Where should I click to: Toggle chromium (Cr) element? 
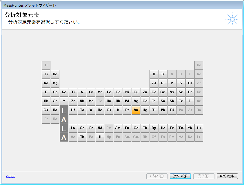(x=91, y=92)
